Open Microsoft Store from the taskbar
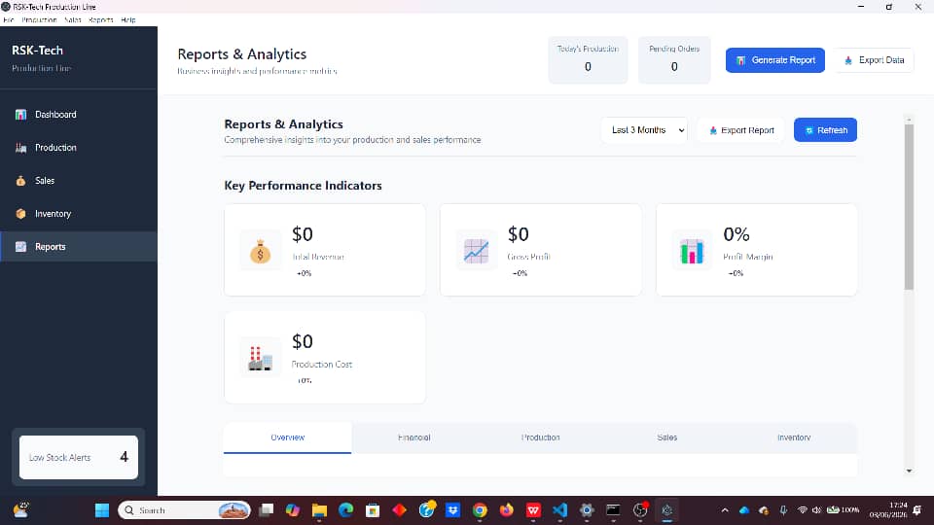Image resolution: width=934 pixels, height=525 pixels. coord(373,510)
